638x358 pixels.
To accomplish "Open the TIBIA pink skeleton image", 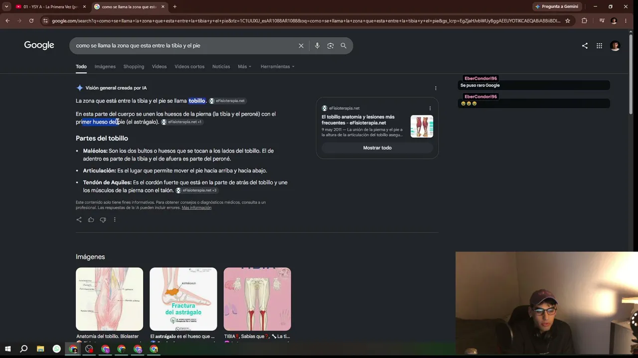I will (257, 299).
